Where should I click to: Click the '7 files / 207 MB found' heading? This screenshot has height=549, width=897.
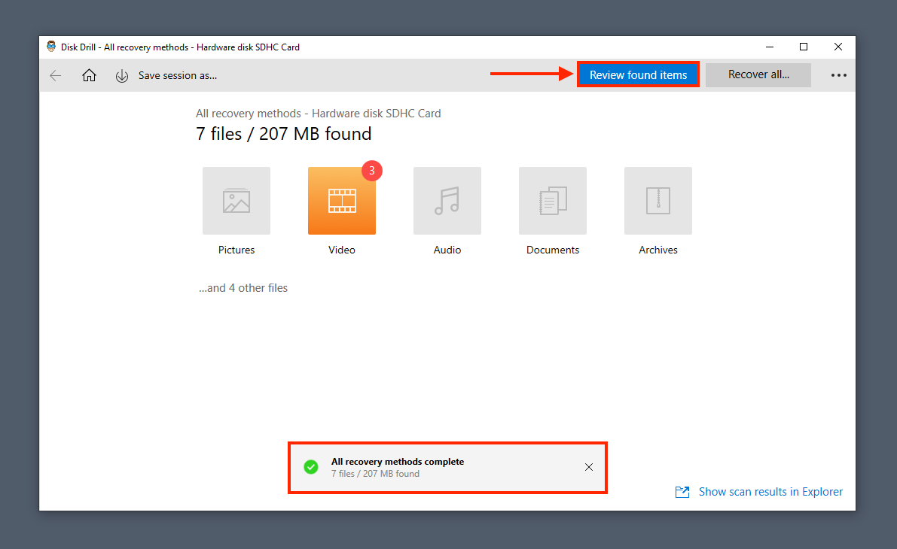coord(284,134)
